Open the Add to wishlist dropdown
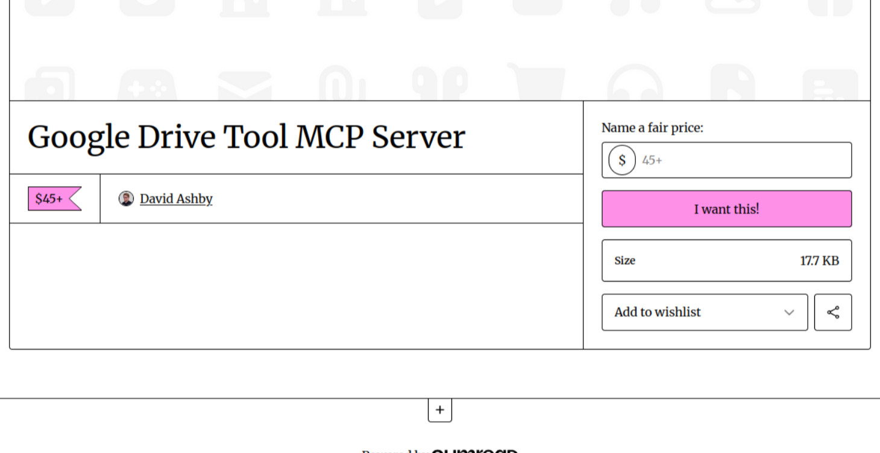 coord(705,312)
